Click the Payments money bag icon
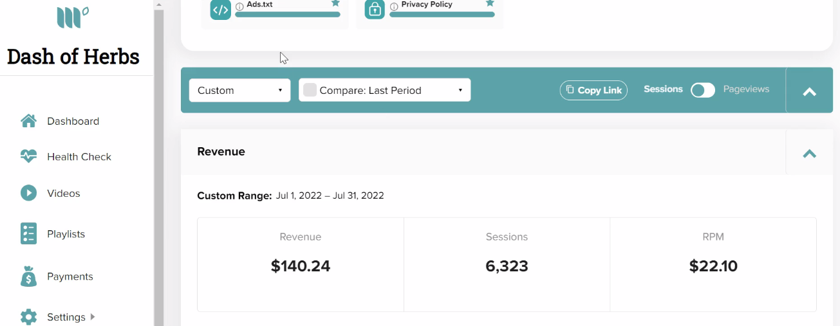Viewport: 840px width, 326px height. [x=28, y=276]
